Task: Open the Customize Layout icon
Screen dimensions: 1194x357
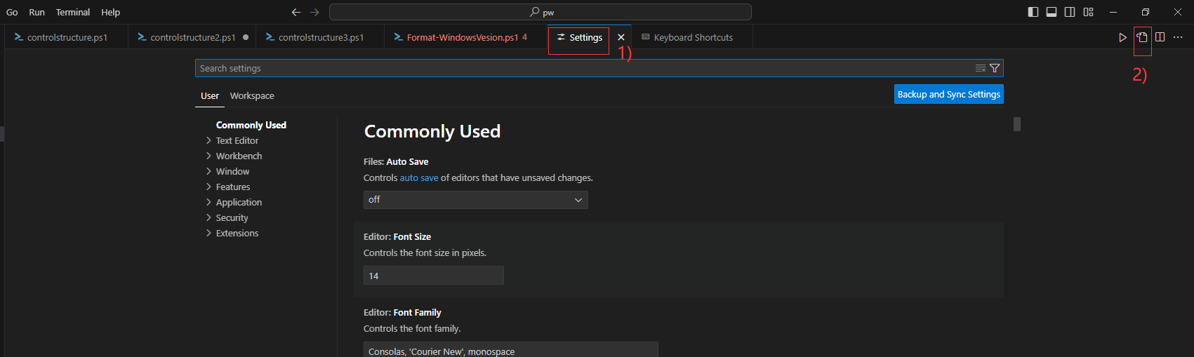Action: (x=1088, y=12)
